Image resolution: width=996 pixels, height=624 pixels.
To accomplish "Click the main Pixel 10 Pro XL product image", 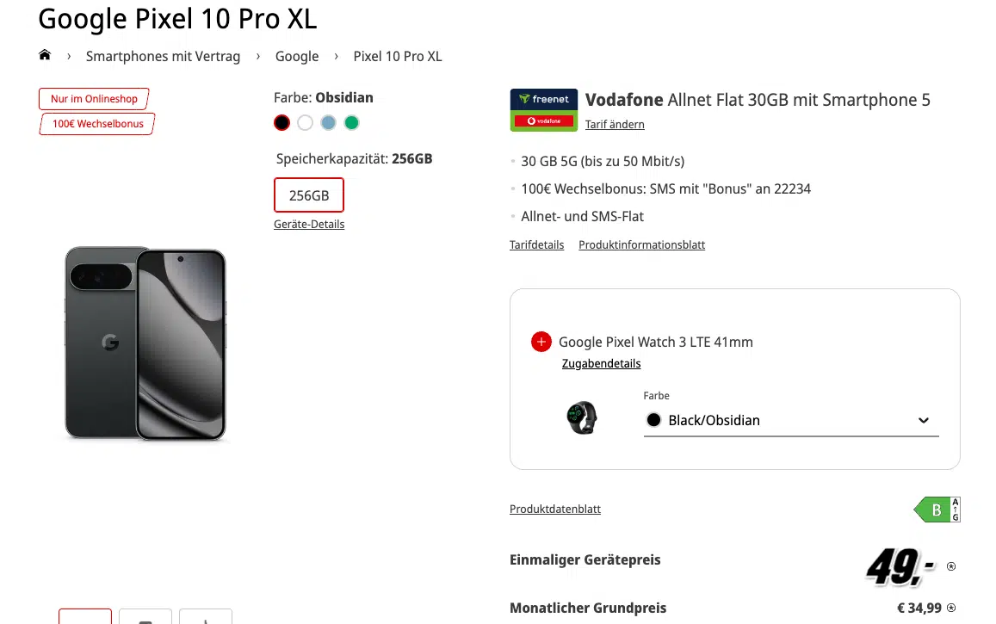I will (145, 343).
